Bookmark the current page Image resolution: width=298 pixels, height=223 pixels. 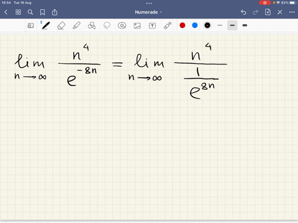coord(42,12)
